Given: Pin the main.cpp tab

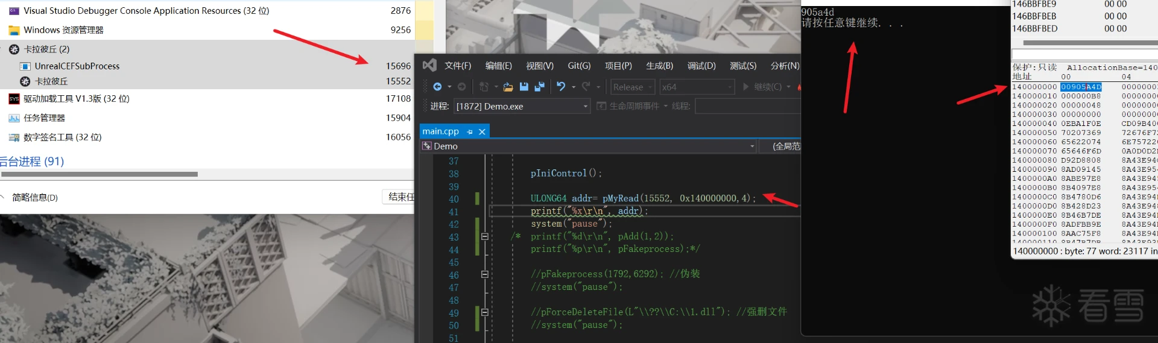Looking at the screenshot, I should 470,131.
